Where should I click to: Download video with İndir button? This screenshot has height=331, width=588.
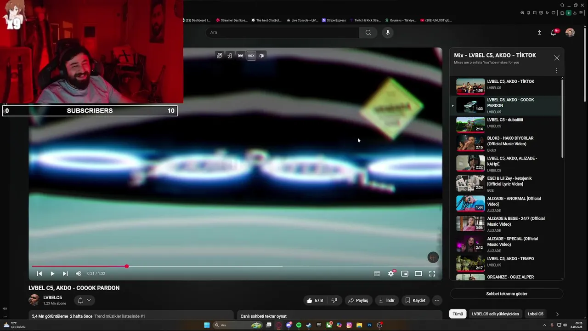[387, 300]
